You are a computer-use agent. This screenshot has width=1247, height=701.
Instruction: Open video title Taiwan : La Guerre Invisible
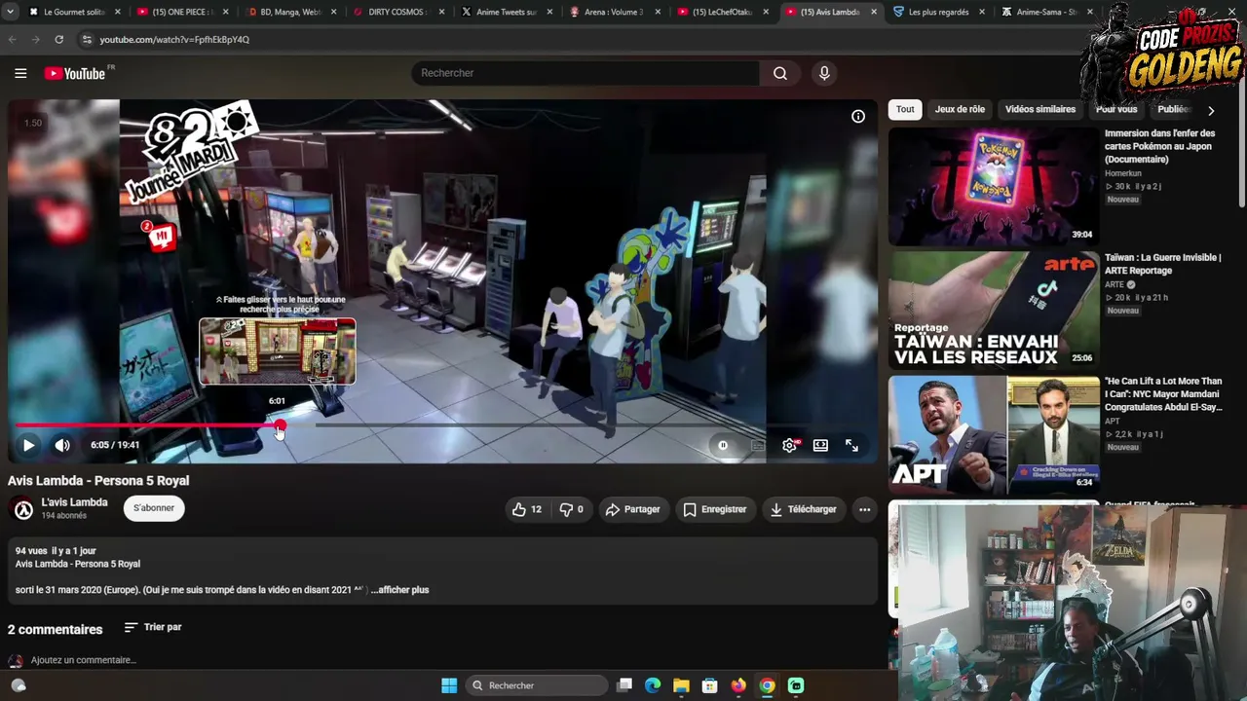[x=1162, y=264]
